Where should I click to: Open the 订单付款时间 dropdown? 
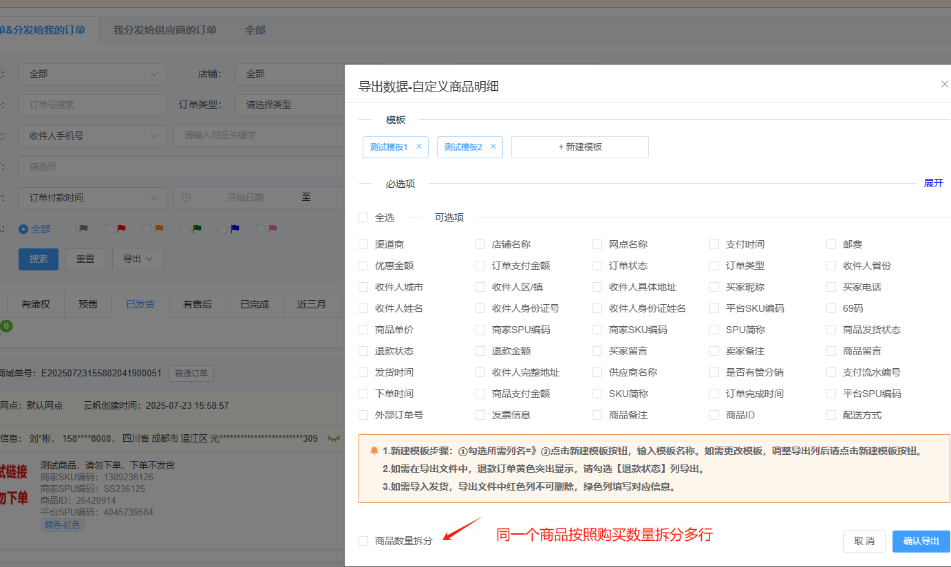tap(92, 197)
